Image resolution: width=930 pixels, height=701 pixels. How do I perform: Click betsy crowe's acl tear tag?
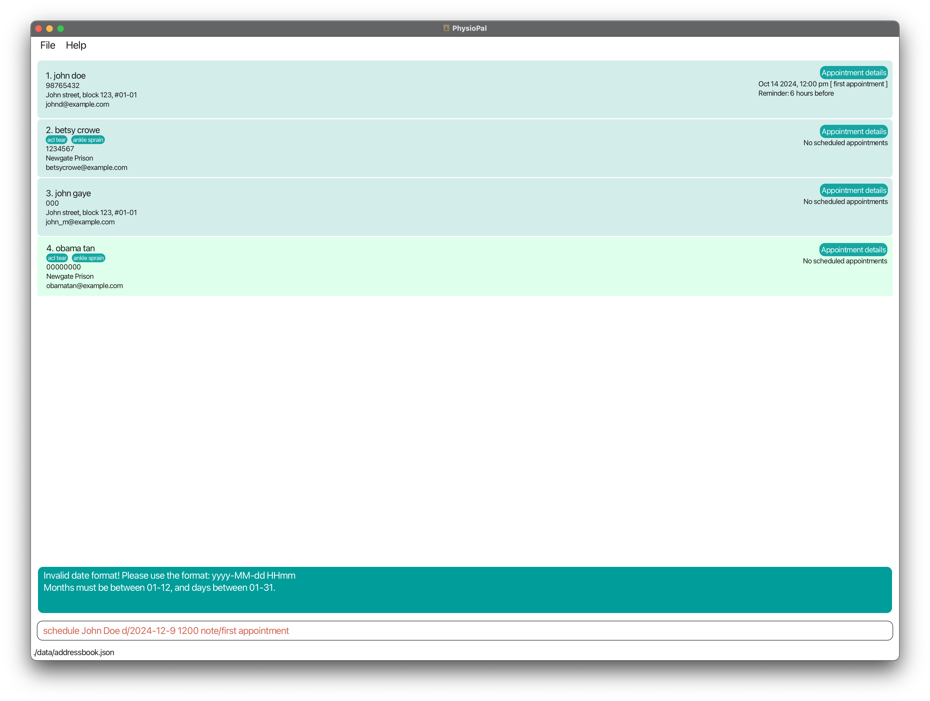[56, 140]
